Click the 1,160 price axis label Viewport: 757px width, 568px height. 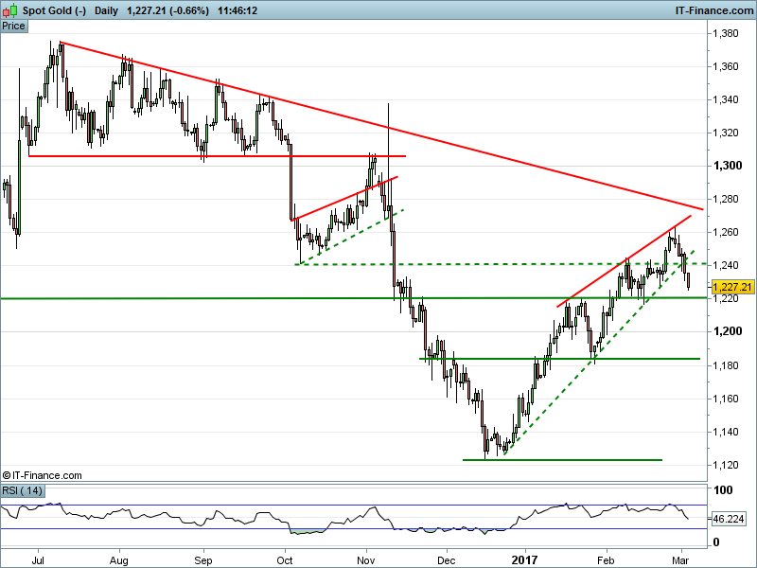(726, 399)
